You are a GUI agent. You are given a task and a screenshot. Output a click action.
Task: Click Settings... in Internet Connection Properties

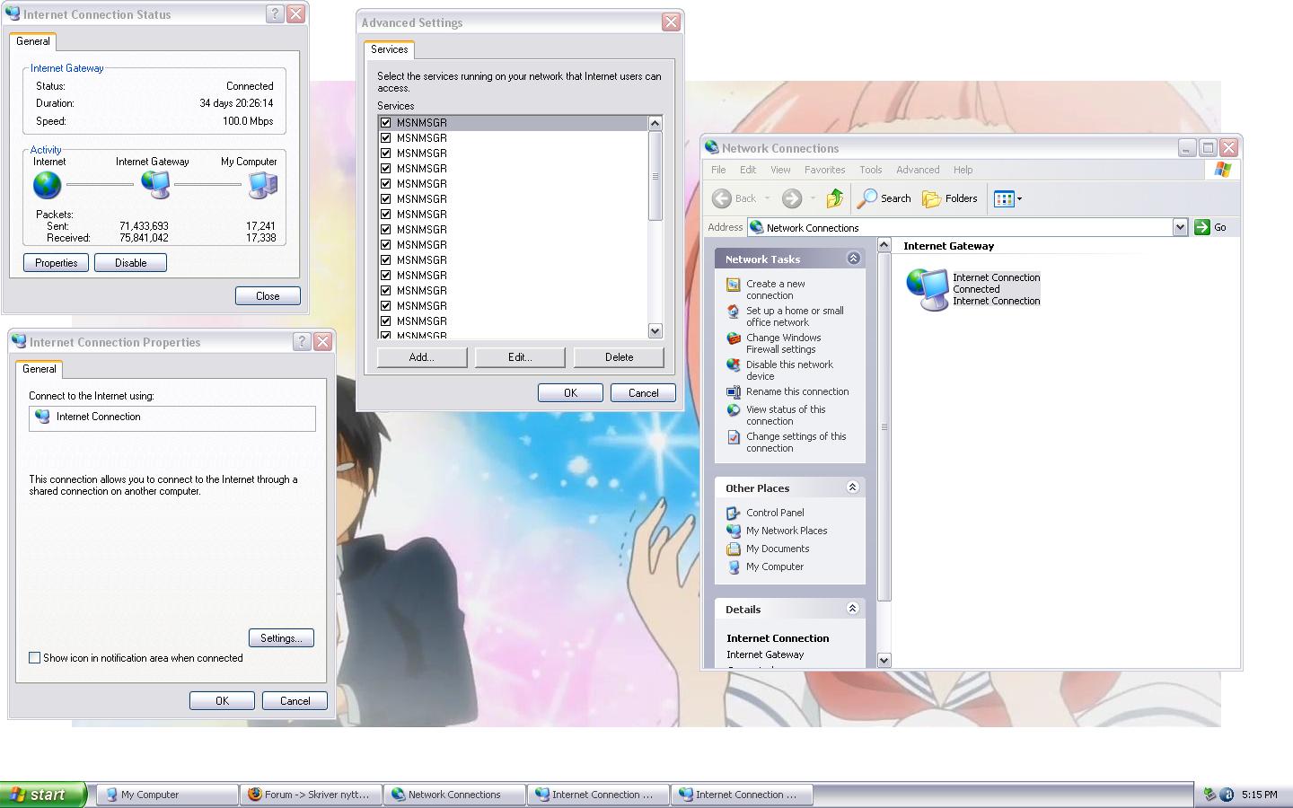281,638
